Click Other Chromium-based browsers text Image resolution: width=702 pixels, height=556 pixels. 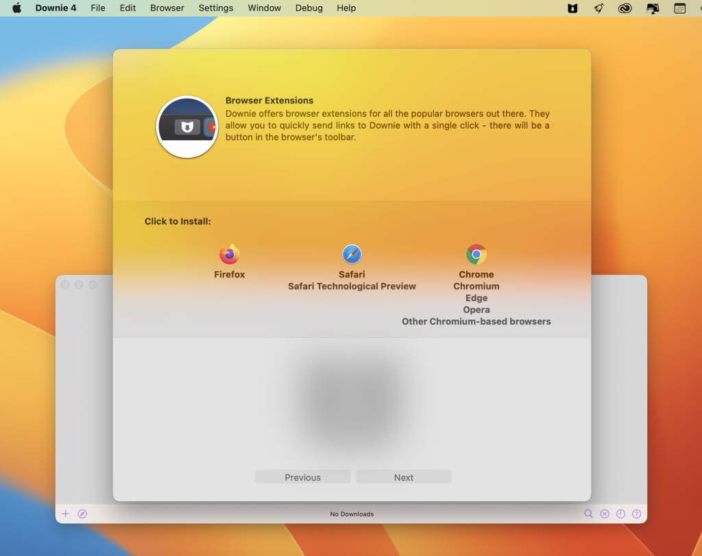click(476, 321)
